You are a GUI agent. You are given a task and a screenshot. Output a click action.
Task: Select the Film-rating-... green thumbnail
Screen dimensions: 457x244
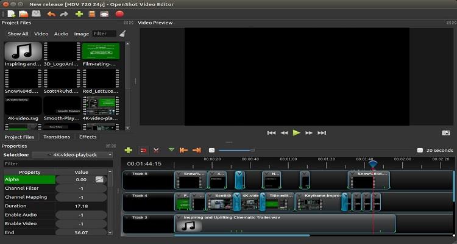[x=101, y=51]
